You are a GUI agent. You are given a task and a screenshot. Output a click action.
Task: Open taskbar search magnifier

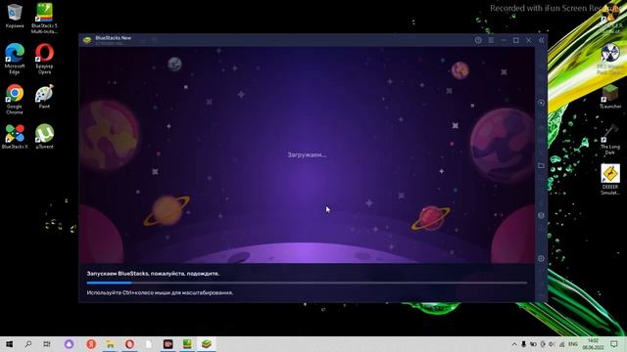click(28, 344)
